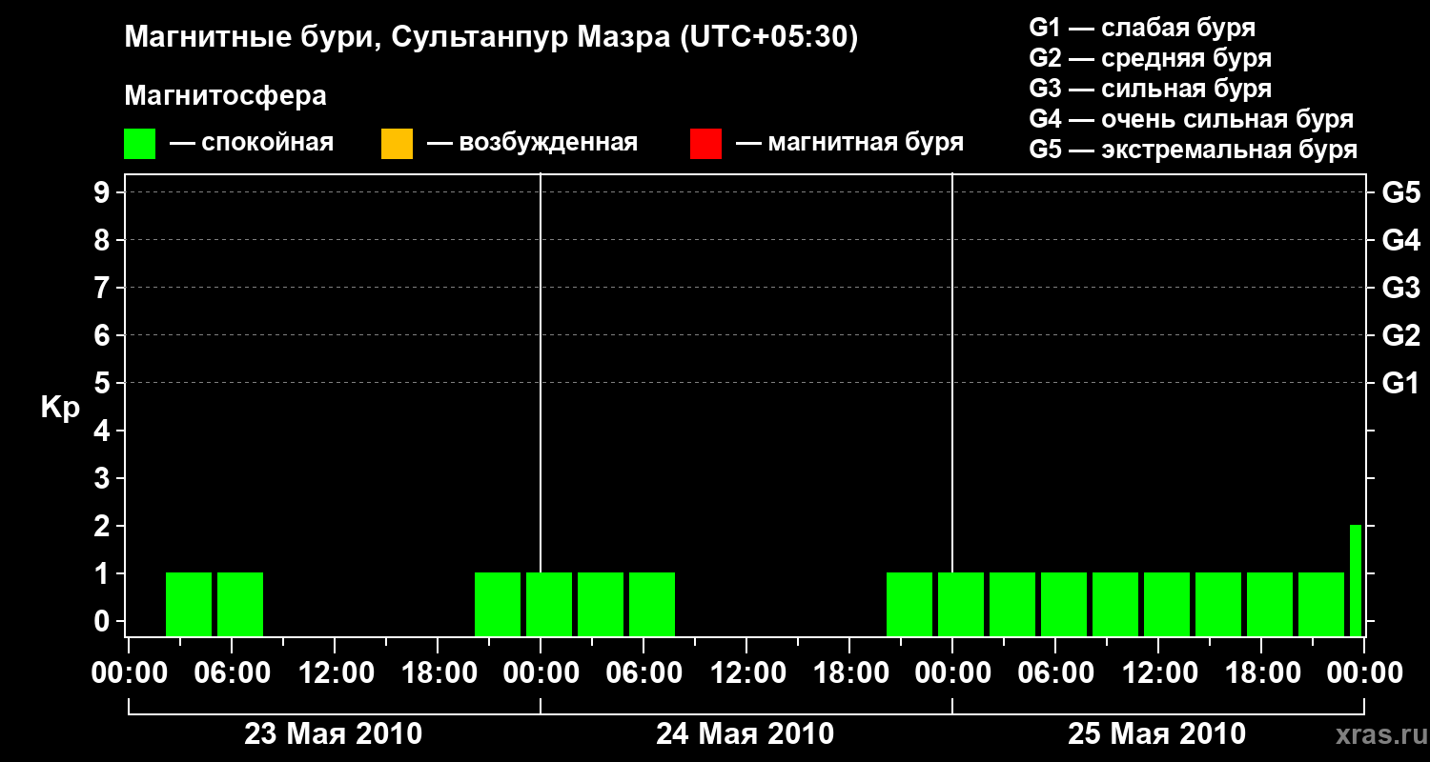Click the Kp axis value 2
Image resolution: width=1430 pixels, height=762 pixels.
[104, 526]
